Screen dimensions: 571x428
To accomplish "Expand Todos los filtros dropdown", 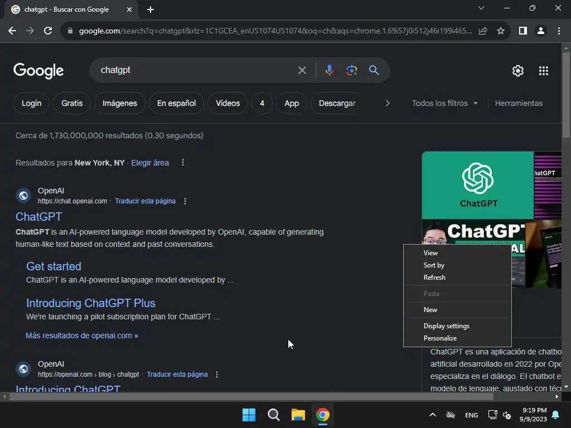I will 444,103.
